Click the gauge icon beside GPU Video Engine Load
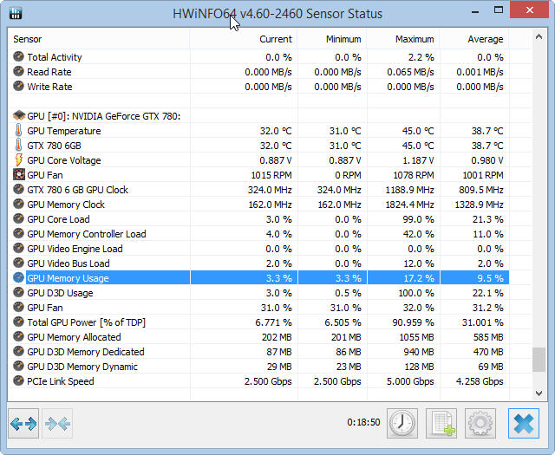This screenshot has height=455, width=555. [18, 249]
